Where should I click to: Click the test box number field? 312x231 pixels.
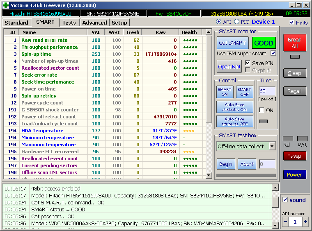coord(267,164)
